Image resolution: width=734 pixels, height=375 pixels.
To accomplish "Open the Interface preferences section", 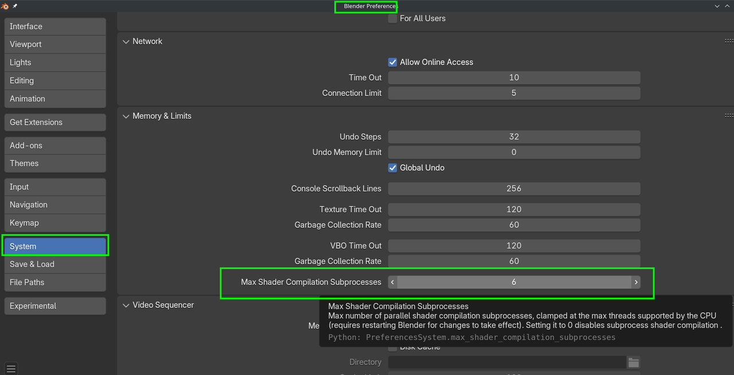I will coord(55,26).
